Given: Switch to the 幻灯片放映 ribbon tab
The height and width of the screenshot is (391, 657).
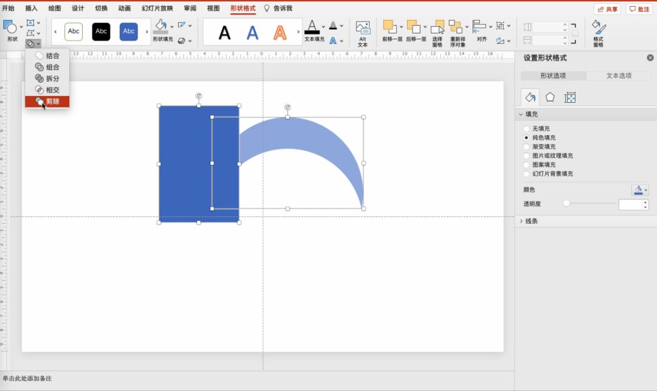Looking at the screenshot, I should [x=158, y=9].
